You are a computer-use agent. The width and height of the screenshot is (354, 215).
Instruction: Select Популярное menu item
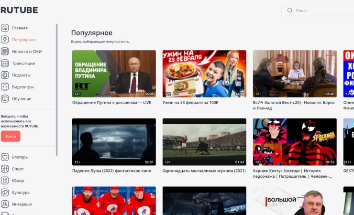click(24, 40)
